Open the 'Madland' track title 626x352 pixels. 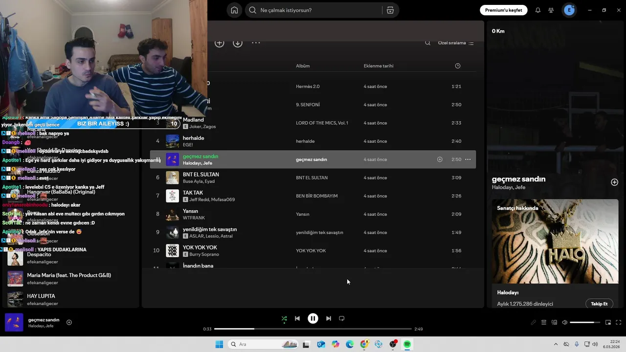pyautogui.click(x=193, y=120)
